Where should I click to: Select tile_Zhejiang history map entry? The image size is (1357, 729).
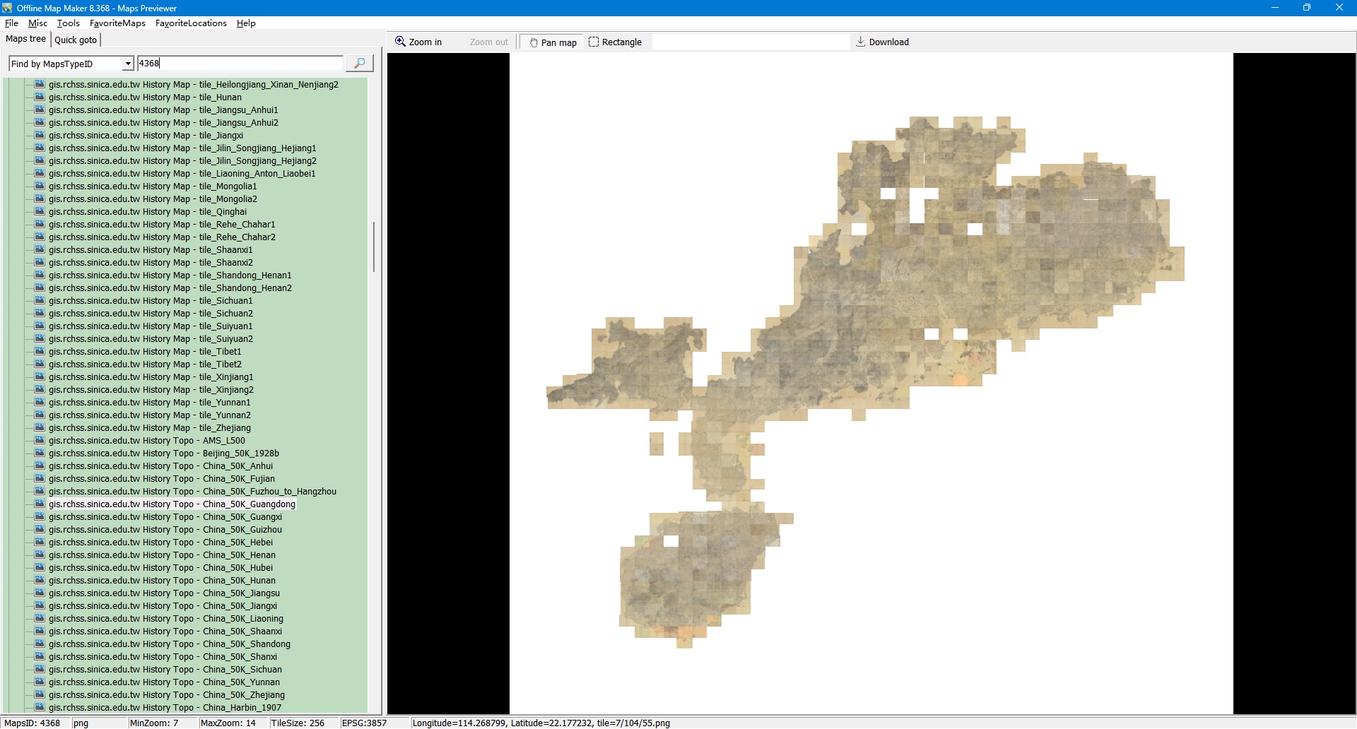[x=149, y=428]
